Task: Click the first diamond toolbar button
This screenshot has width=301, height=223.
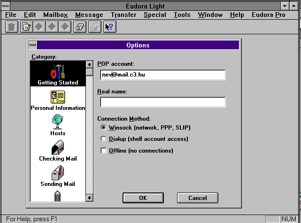Action: [39, 27]
